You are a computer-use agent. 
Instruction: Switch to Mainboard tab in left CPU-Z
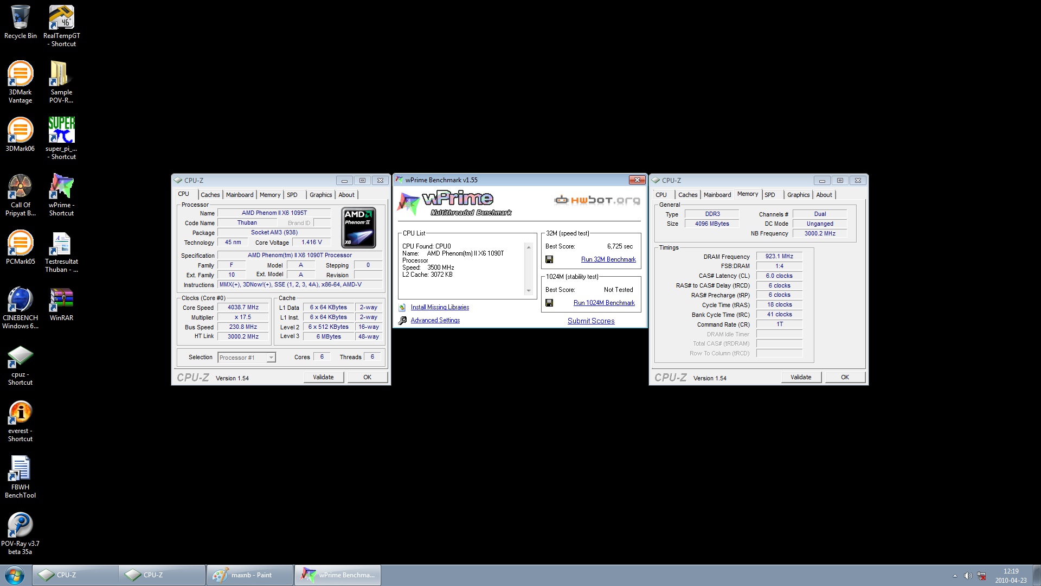pyautogui.click(x=240, y=195)
